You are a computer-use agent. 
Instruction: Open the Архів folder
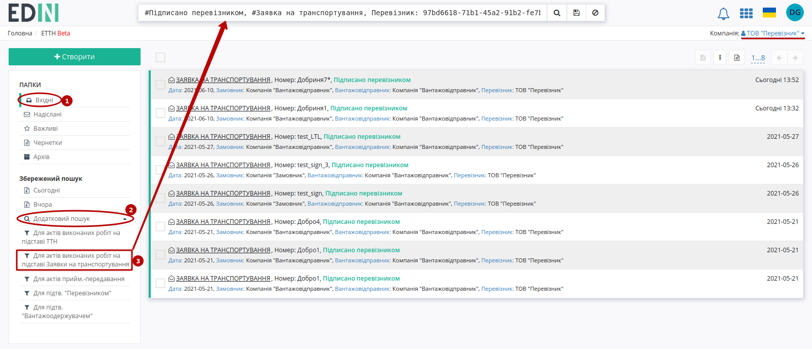point(75,157)
